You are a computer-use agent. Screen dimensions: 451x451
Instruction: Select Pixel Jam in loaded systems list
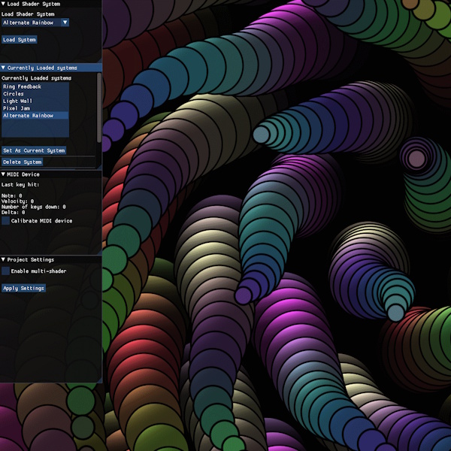35,108
